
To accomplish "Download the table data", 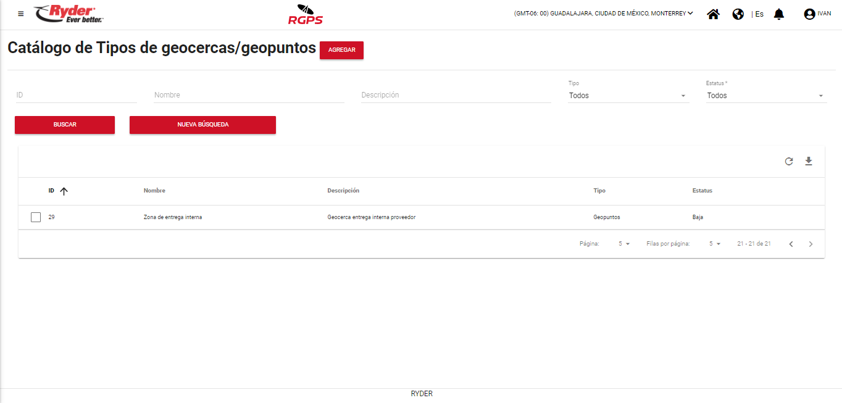I will click(809, 162).
